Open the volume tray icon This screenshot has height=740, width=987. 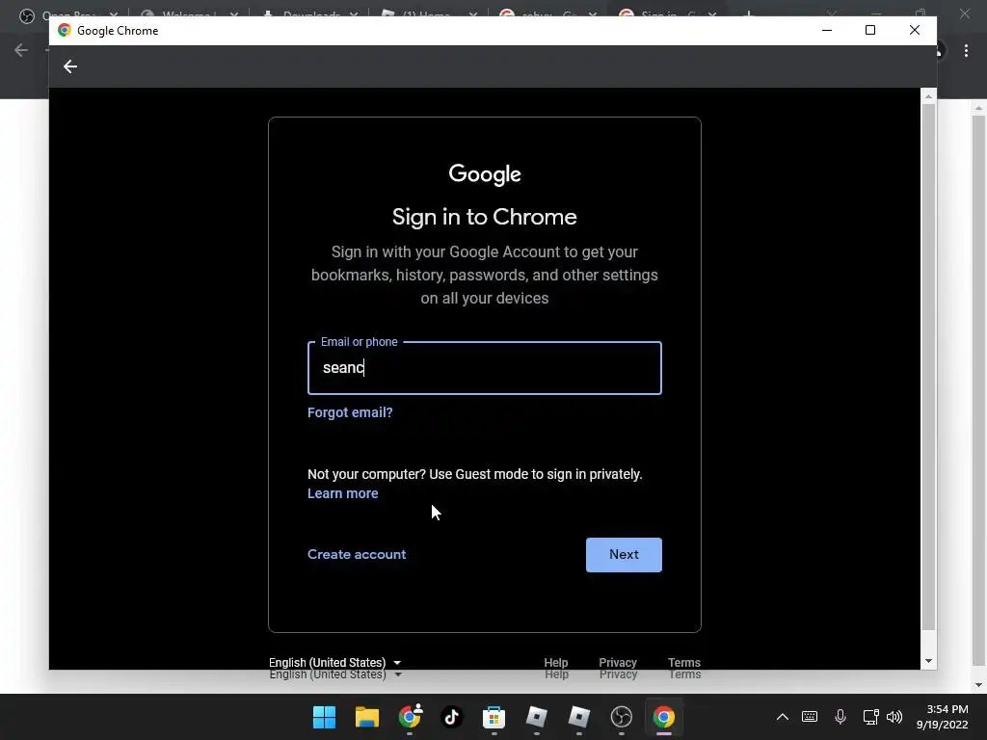(894, 717)
